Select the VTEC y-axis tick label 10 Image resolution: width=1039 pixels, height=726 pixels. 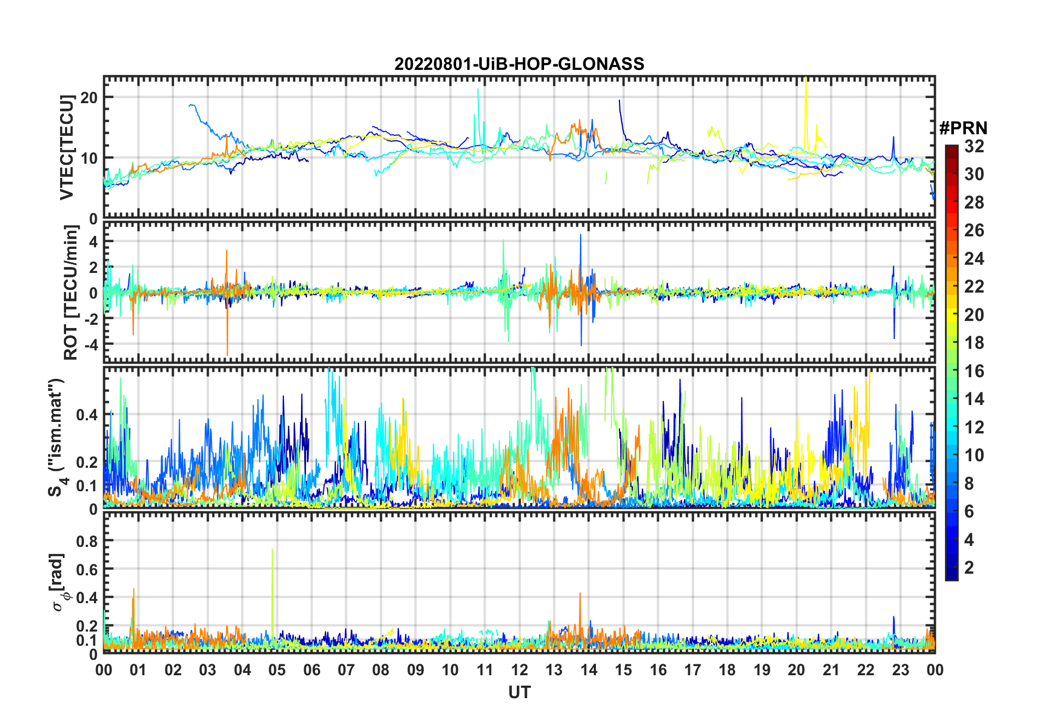(88, 158)
